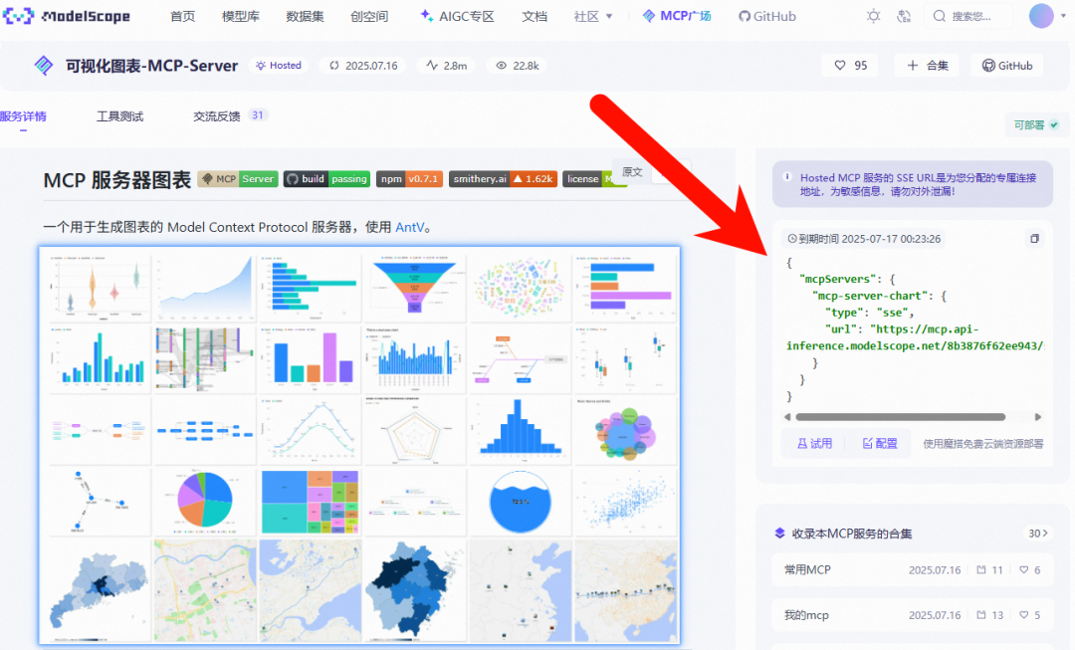Screen dimensions: 1075x650
Task: Click the 31 feedback count badge
Action: 258,115
